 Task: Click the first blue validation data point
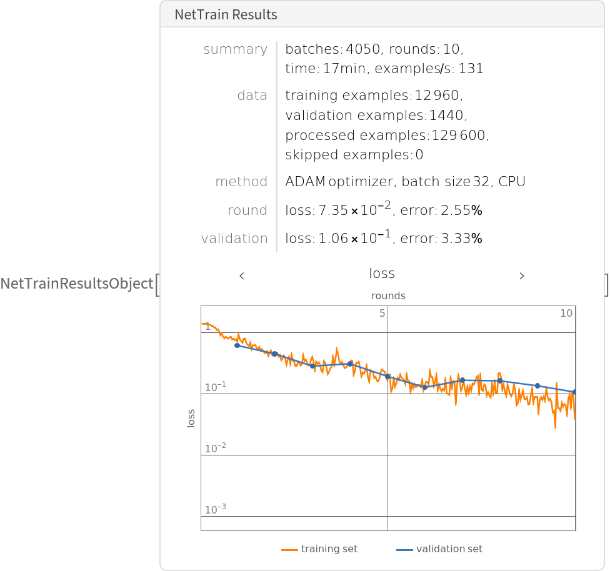[237, 345]
